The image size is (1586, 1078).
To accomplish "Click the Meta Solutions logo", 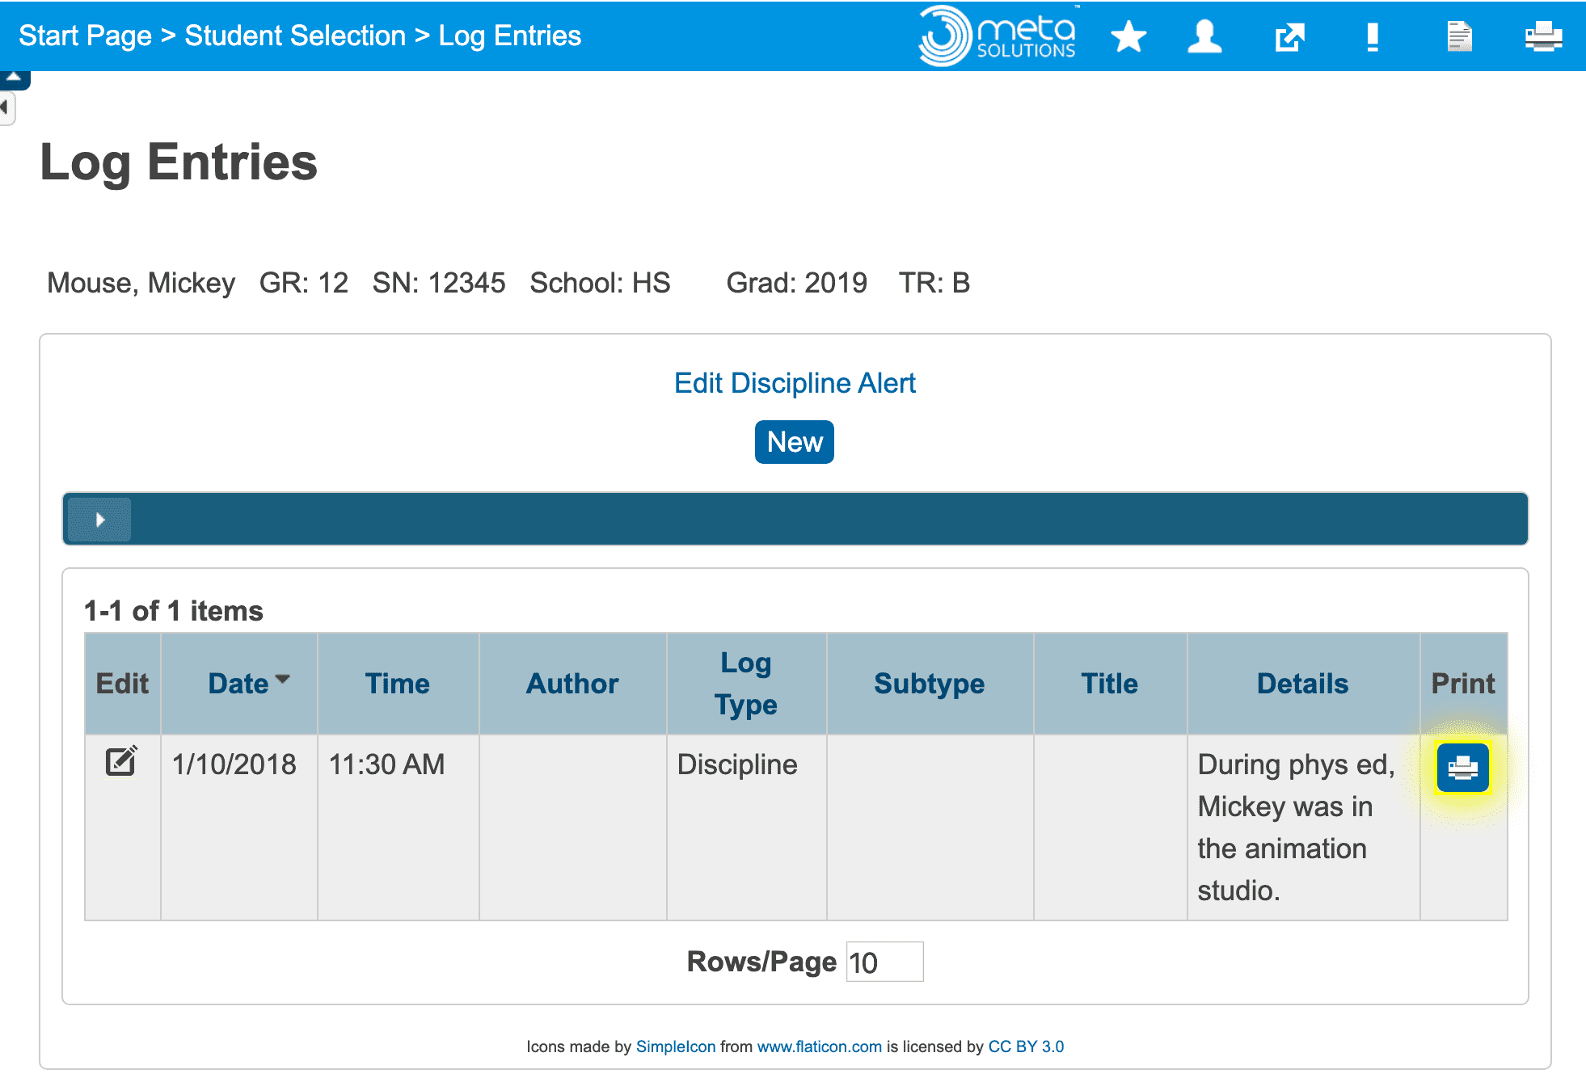I will [998, 36].
